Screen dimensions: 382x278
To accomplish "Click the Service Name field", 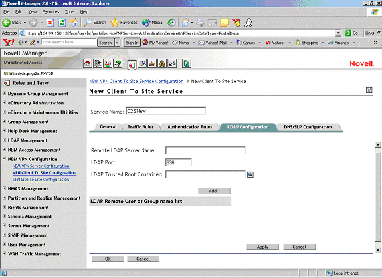I will pos(166,111).
